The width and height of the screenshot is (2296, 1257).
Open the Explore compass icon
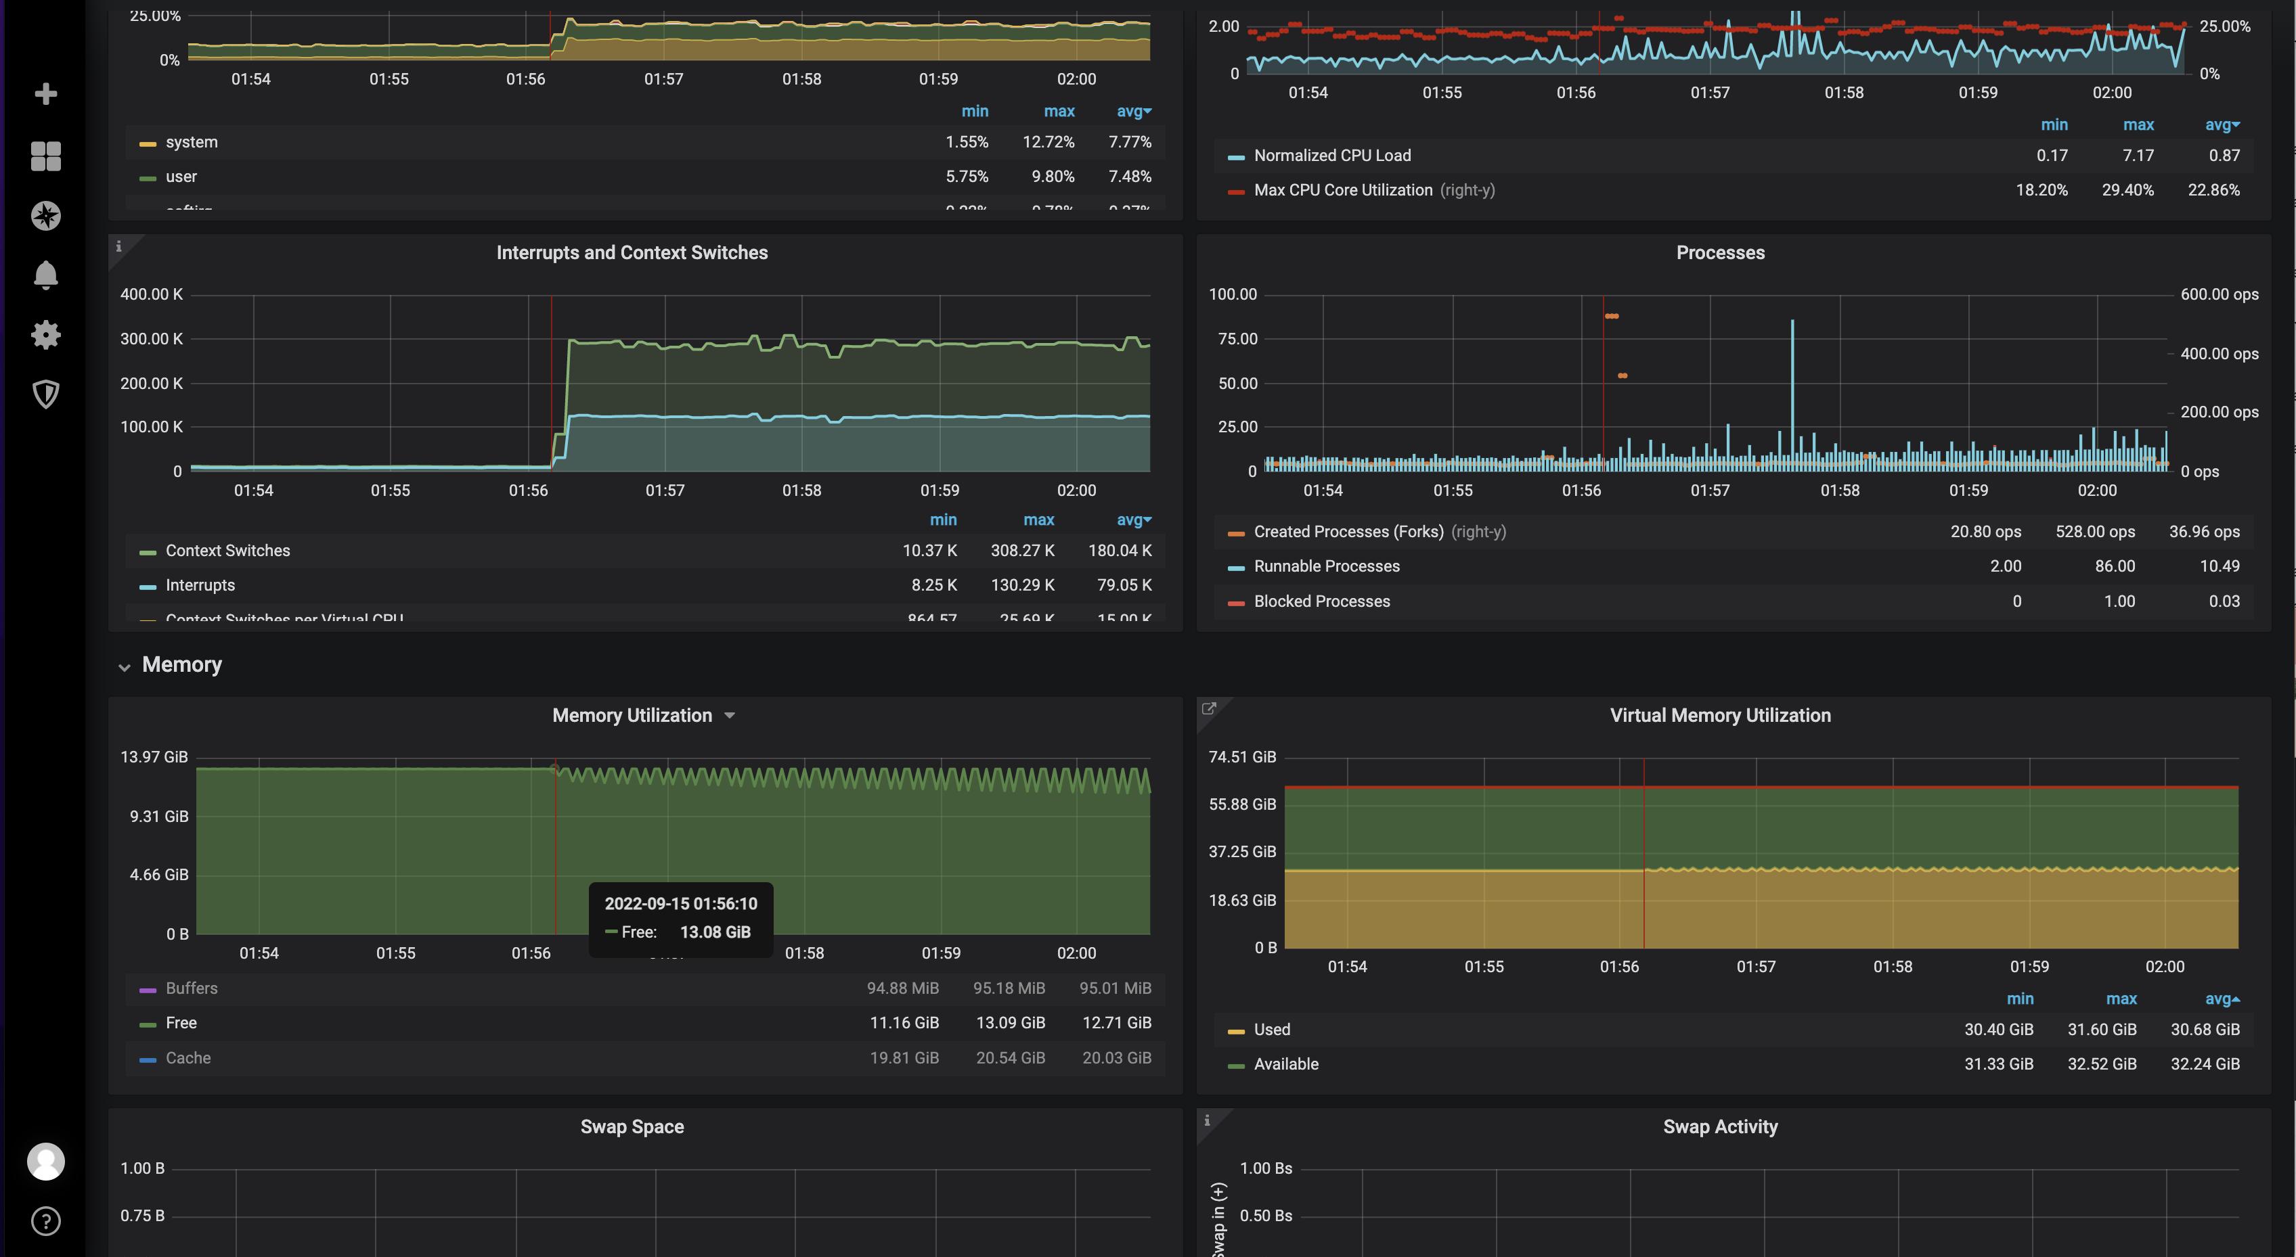(x=45, y=216)
